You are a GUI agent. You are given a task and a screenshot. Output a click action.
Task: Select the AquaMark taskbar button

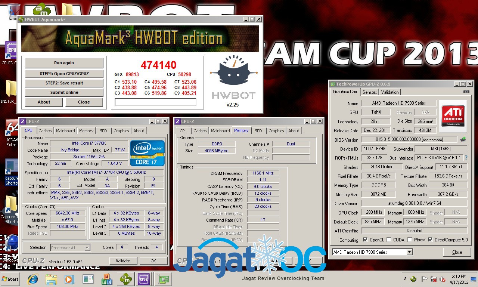click(125, 279)
